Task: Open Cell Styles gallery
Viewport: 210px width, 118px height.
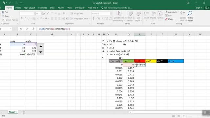Action: [x=138, y=16]
